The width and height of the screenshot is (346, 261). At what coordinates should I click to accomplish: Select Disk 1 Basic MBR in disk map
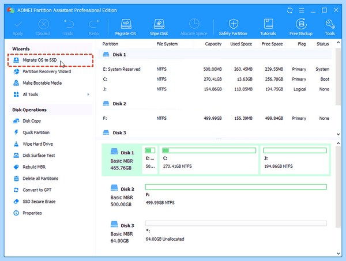[122, 160]
